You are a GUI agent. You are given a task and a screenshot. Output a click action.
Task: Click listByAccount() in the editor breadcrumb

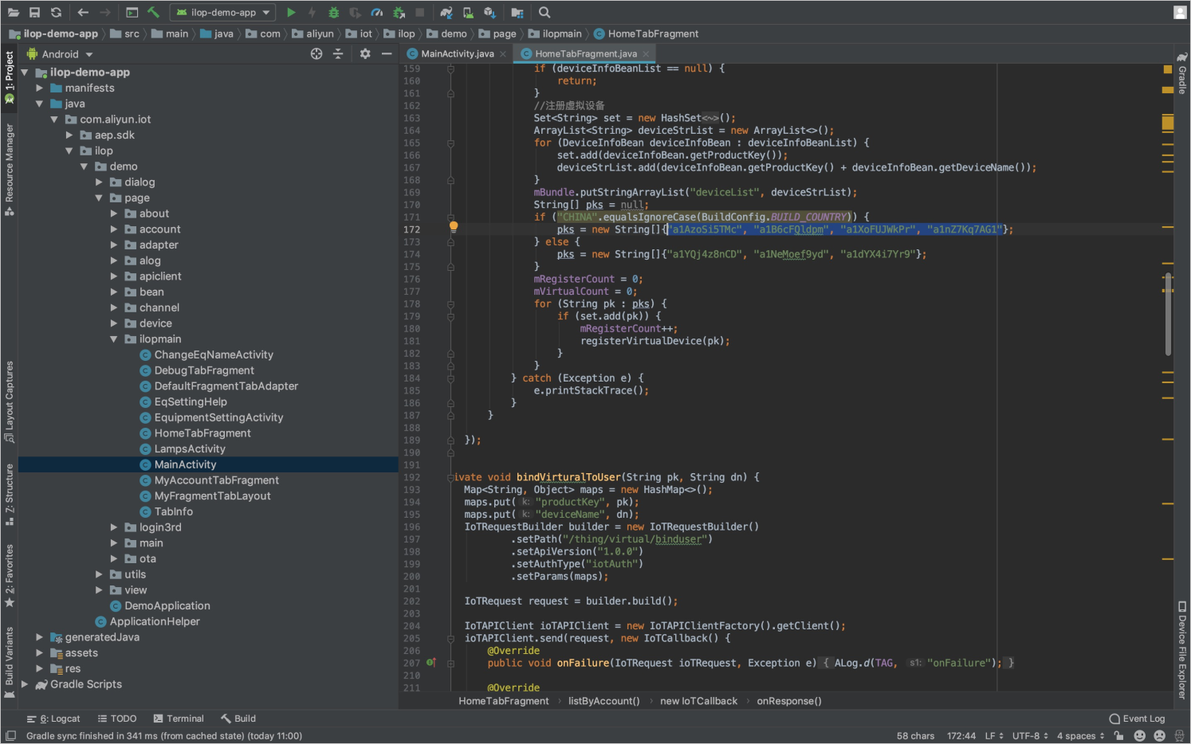[x=603, y=701]
